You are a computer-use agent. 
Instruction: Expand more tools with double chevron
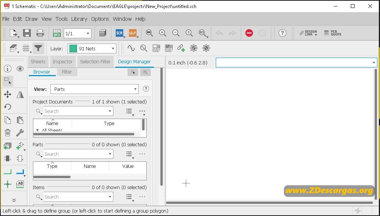(14, 200)
